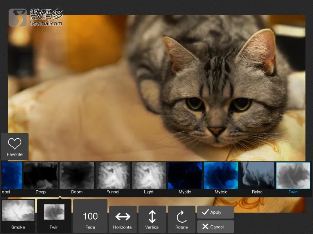Choose the Light effect thumbnail

[149, 175]
